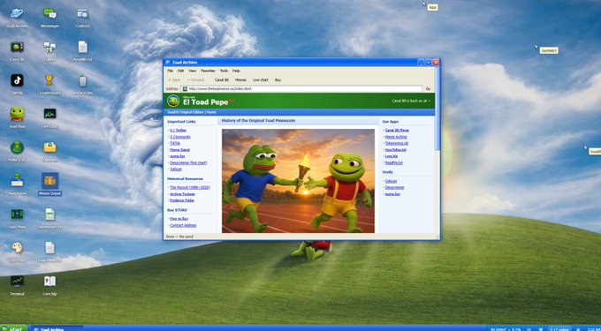Screen dimensions: 601x331
Task: Open The Record link under Historical Resources
Action: tap(190, 187)
